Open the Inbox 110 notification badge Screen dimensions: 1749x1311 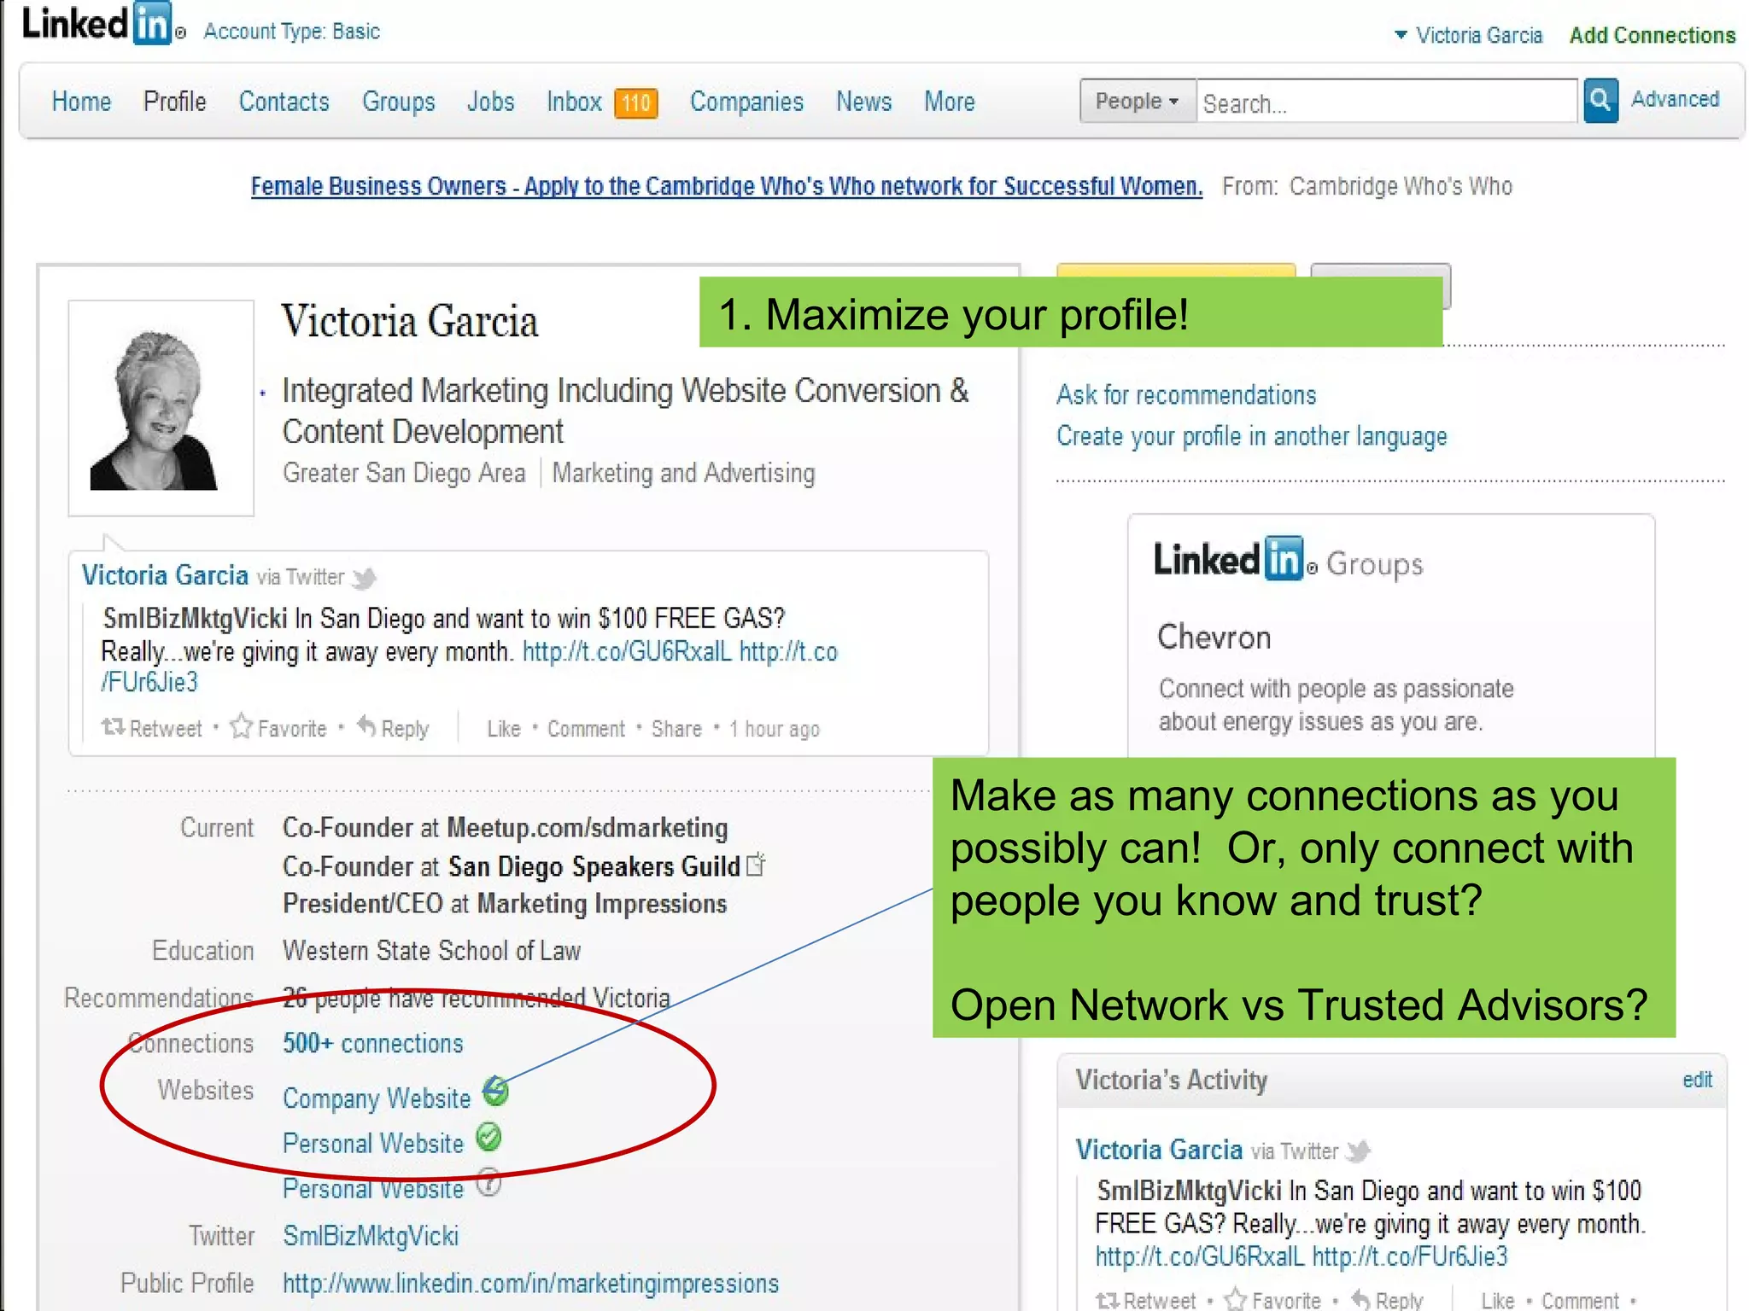(636, 103)
